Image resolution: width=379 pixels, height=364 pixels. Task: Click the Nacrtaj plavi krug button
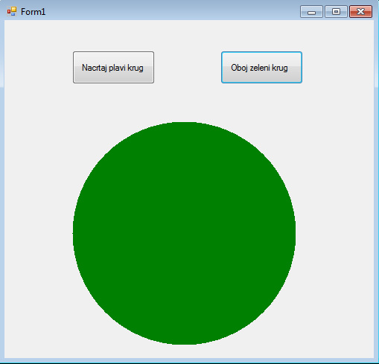tap(113, 67)
